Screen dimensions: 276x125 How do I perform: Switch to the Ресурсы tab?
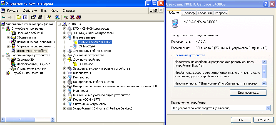tap(221, 13)
